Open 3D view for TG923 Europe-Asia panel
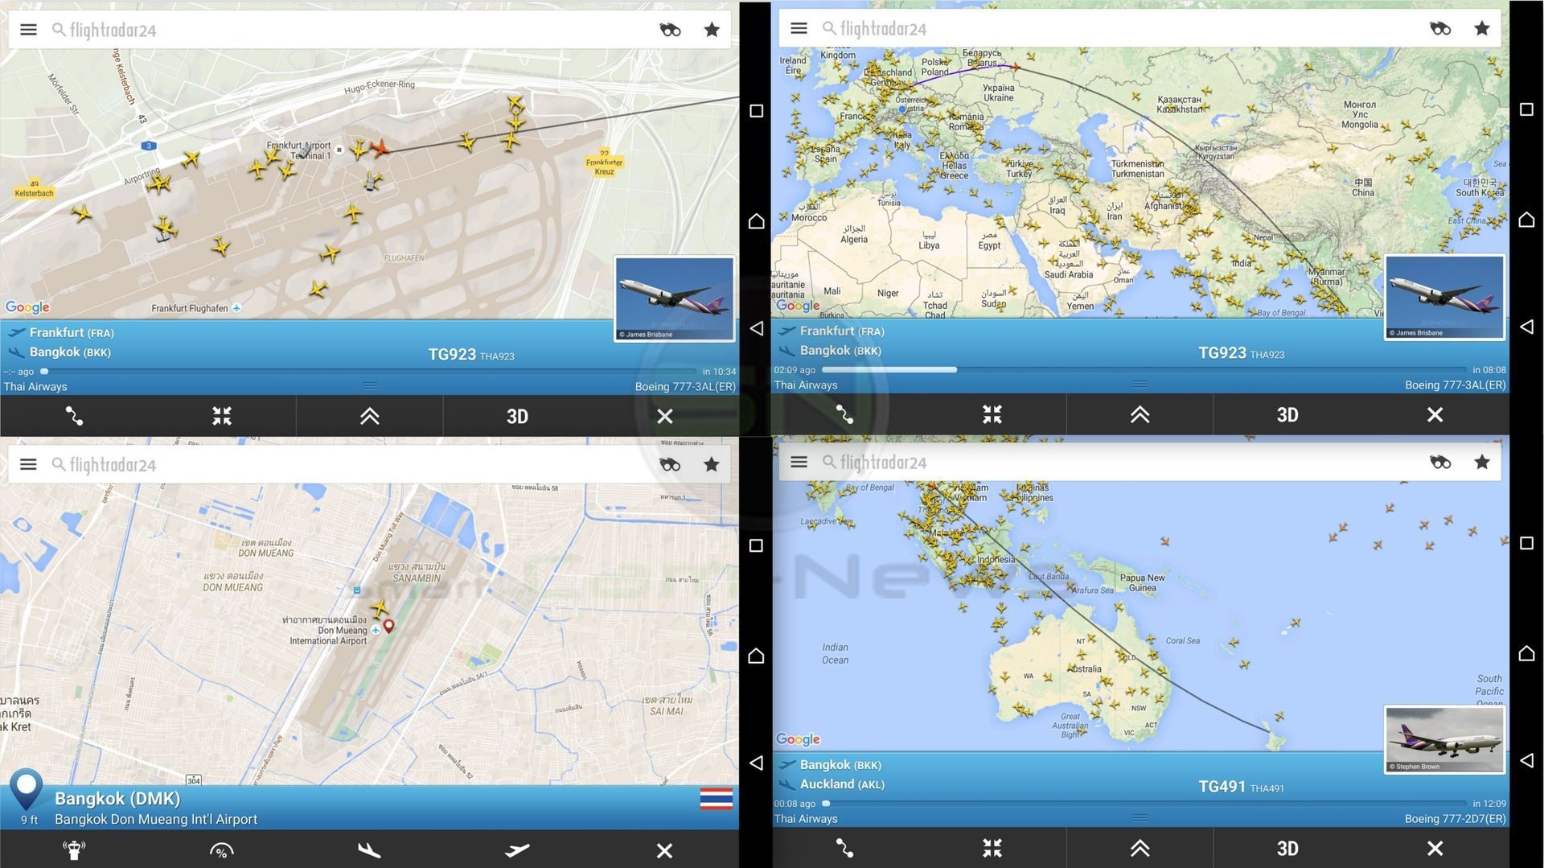The height and width of the screenshot is (868, 1544). click(x=1287, y=414)
